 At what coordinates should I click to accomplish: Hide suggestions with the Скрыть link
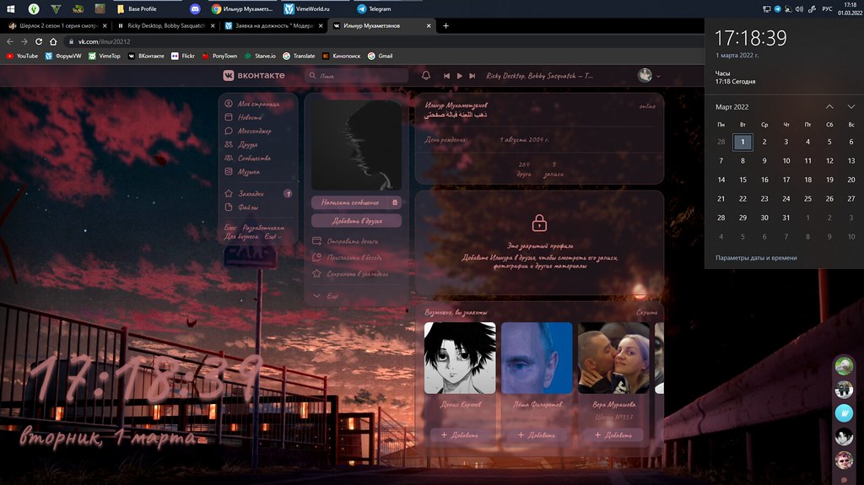tap(646, 313)
